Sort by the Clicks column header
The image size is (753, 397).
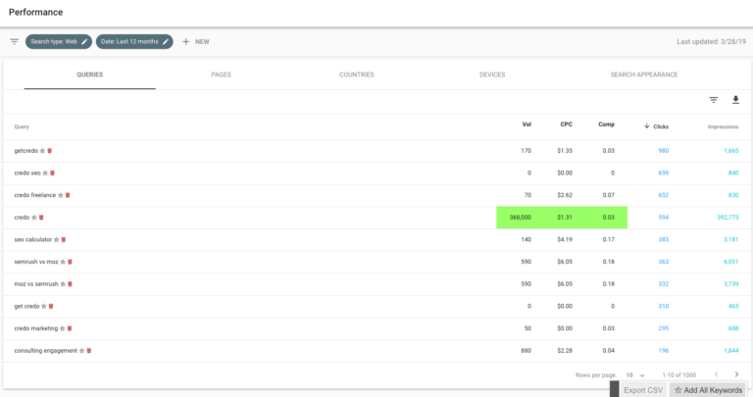[657, 126]
